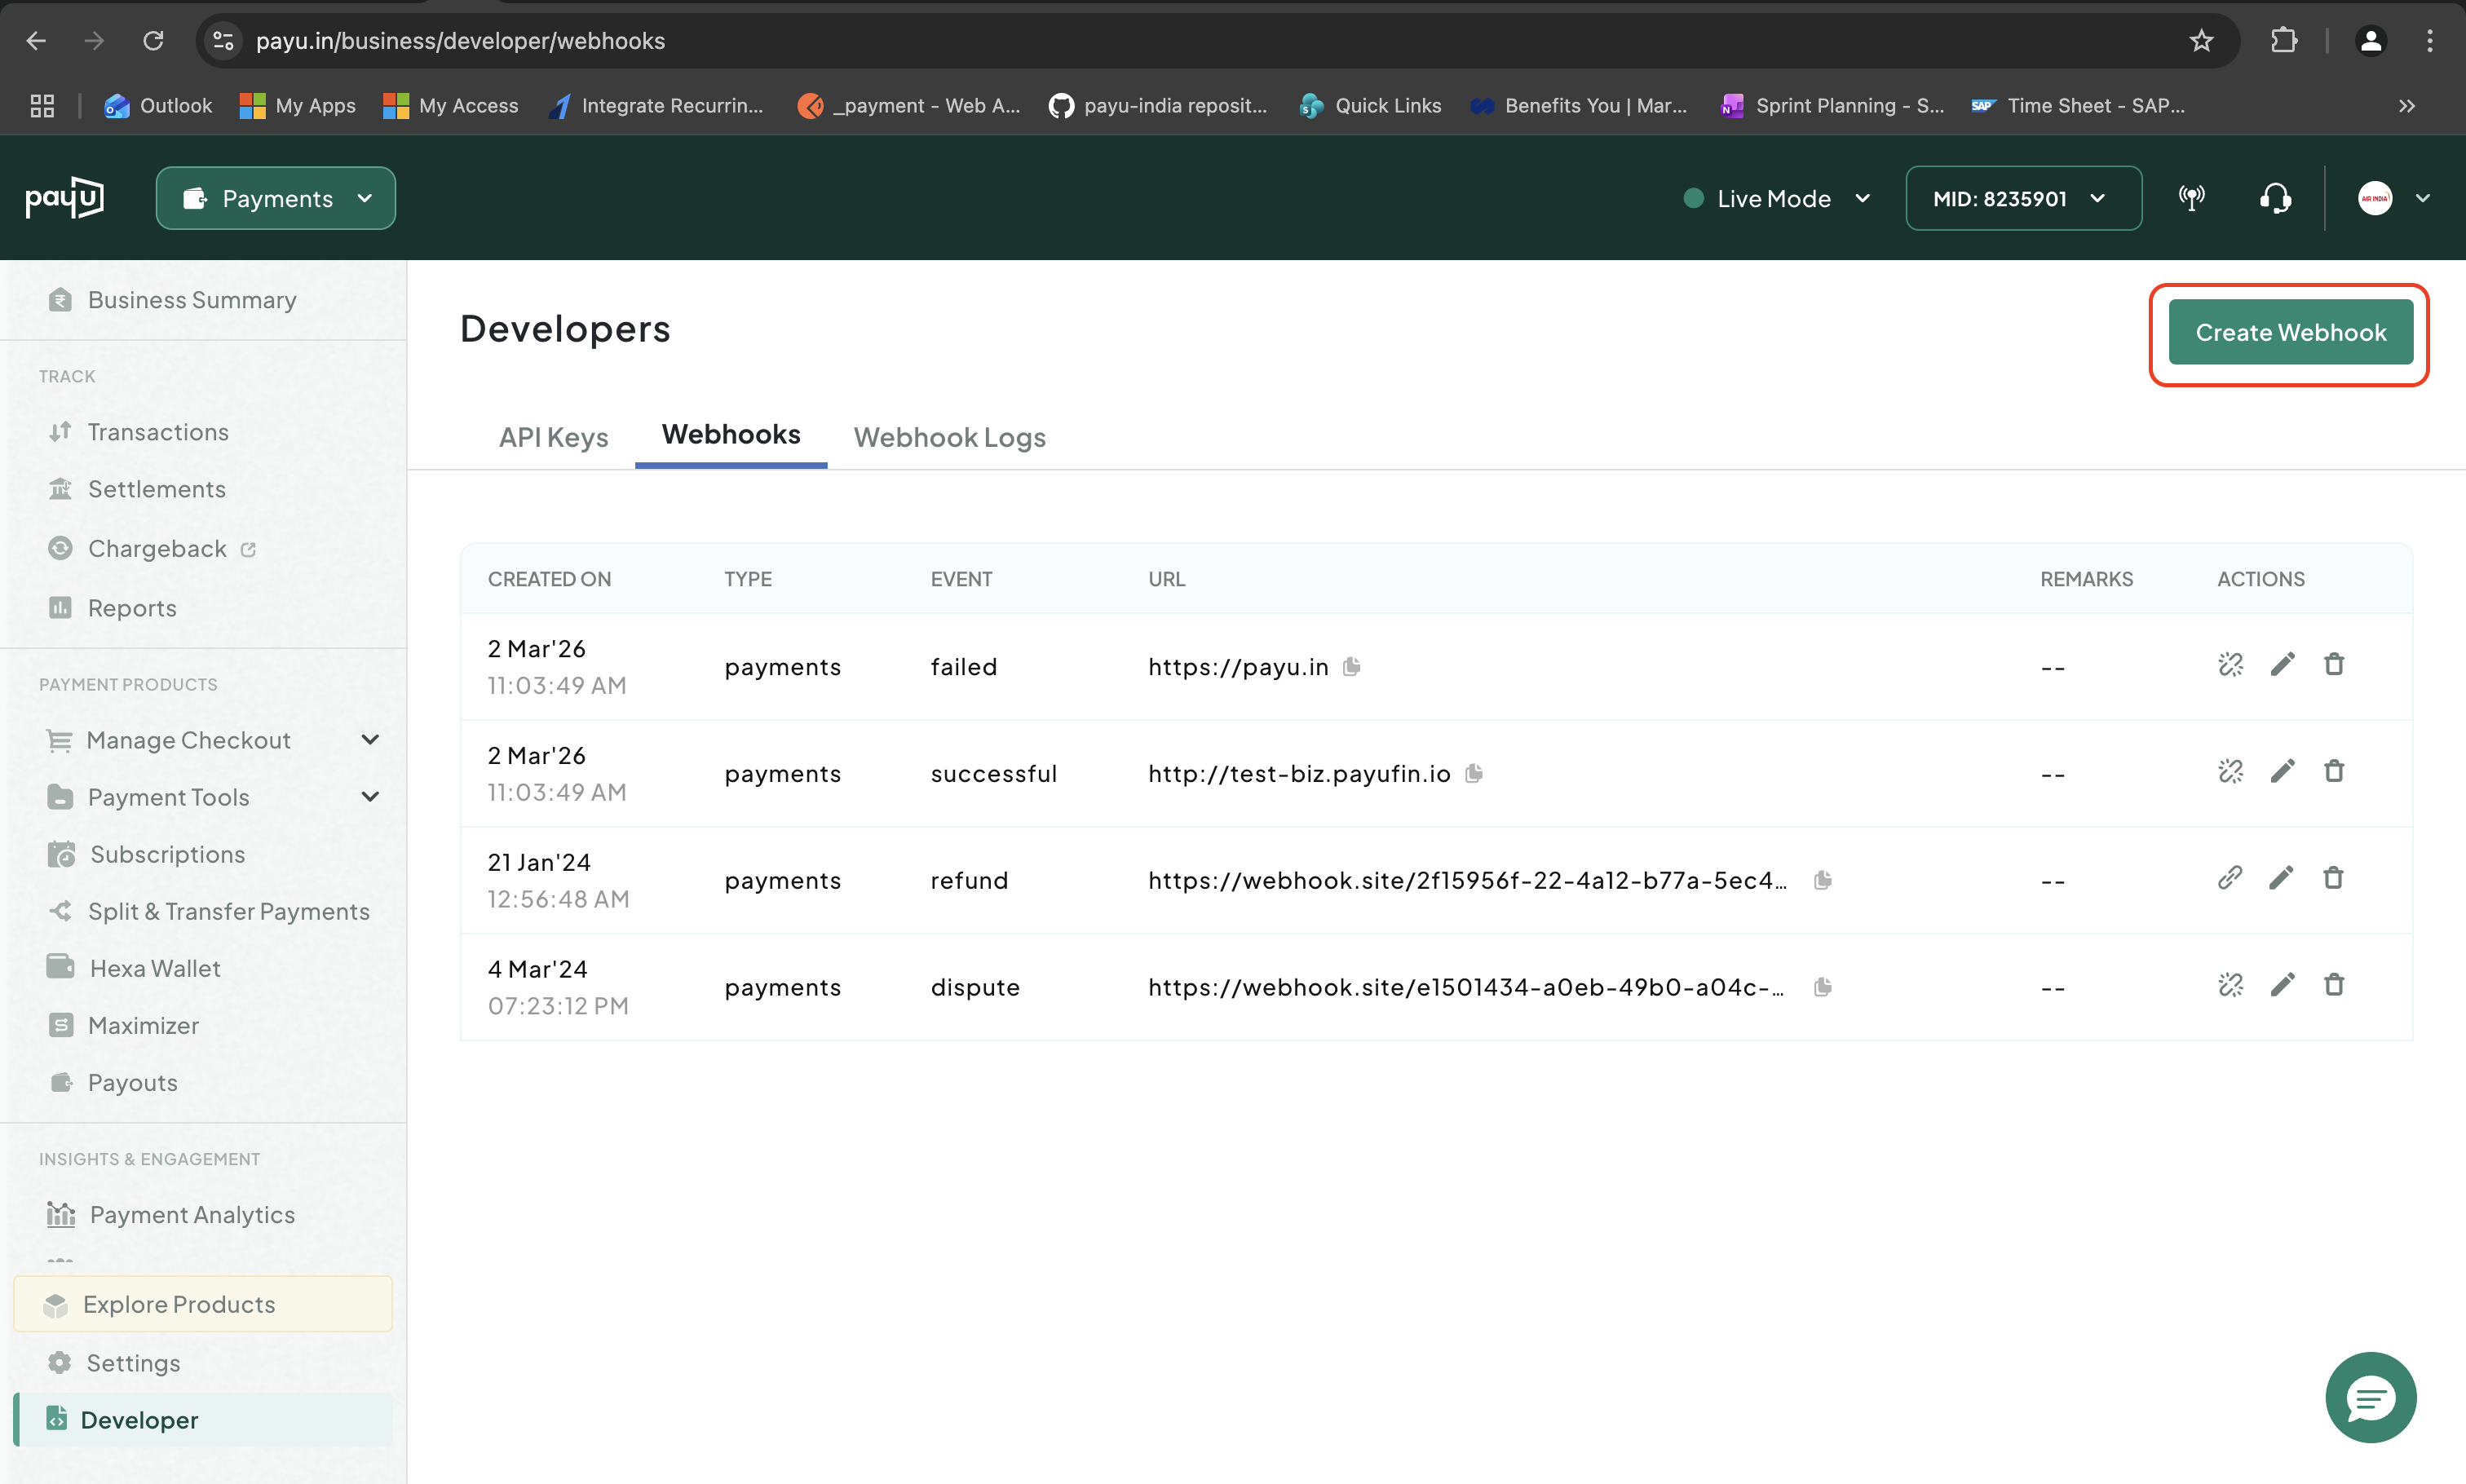Viewport: 2466px width, 1484px height.
Task: Click the Create Webhook button
Action: click(2289, 332)
